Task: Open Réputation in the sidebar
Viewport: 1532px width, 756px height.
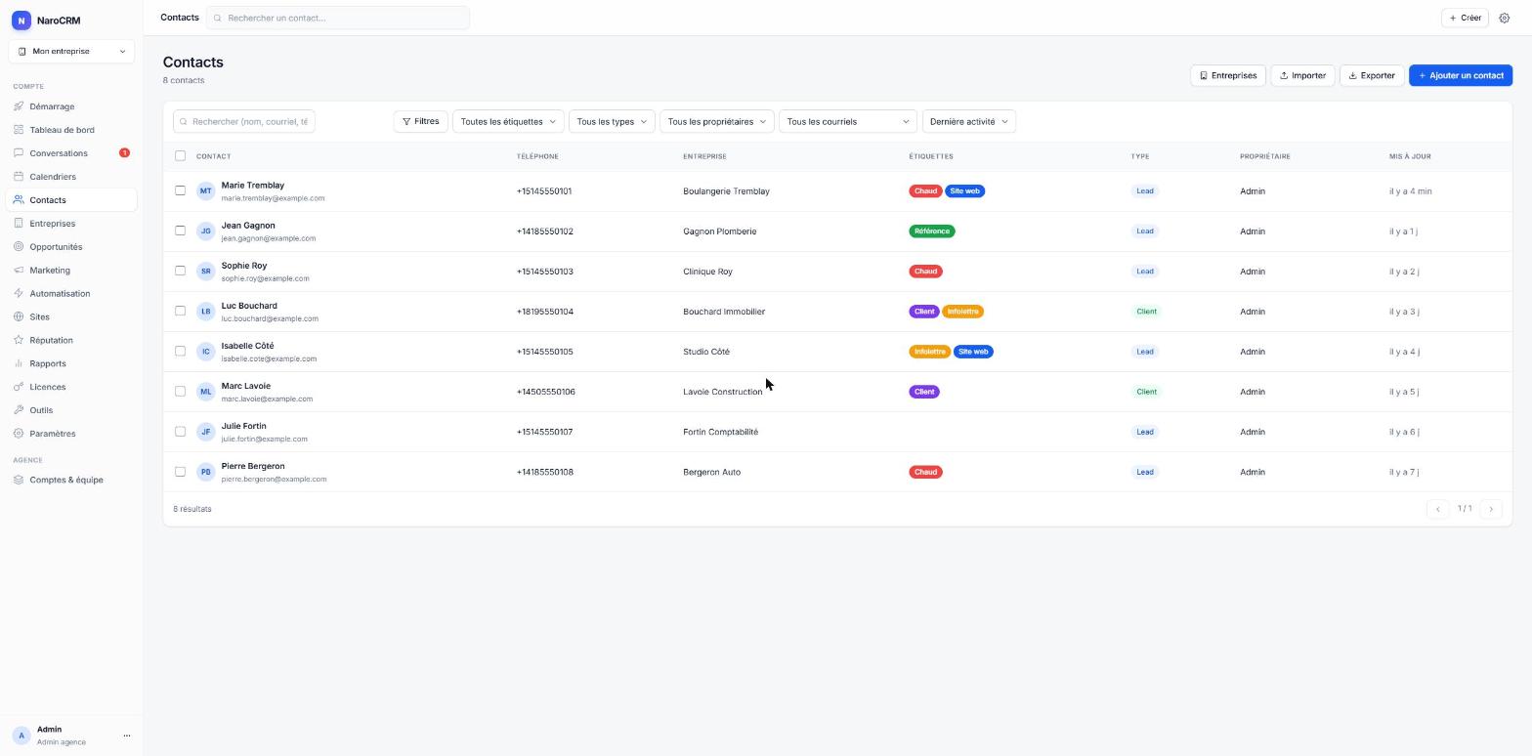Action: click(71, 341)
